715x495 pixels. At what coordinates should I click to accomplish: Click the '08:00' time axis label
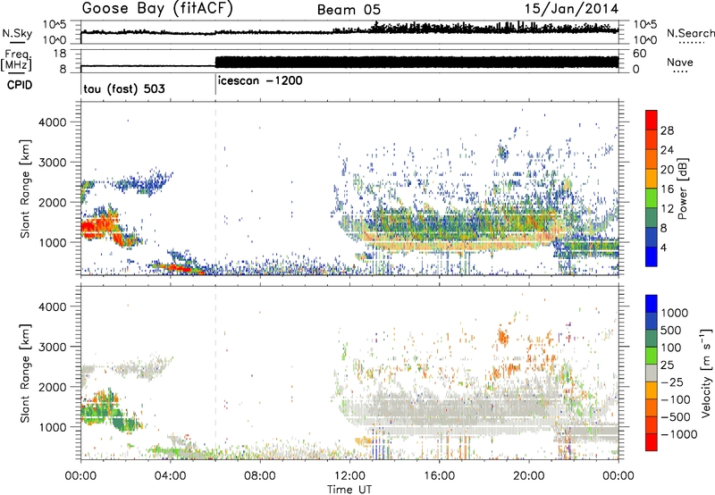(x=259, y=476)
